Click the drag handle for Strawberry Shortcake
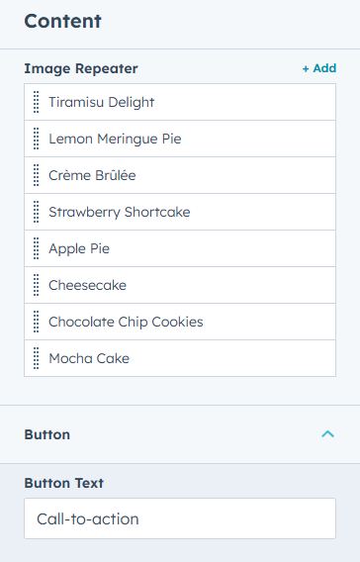The image size is (360, 562). coord(37,212)
